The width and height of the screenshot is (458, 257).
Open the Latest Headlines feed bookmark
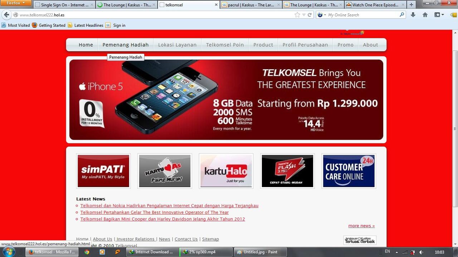(x=86, y=25)
